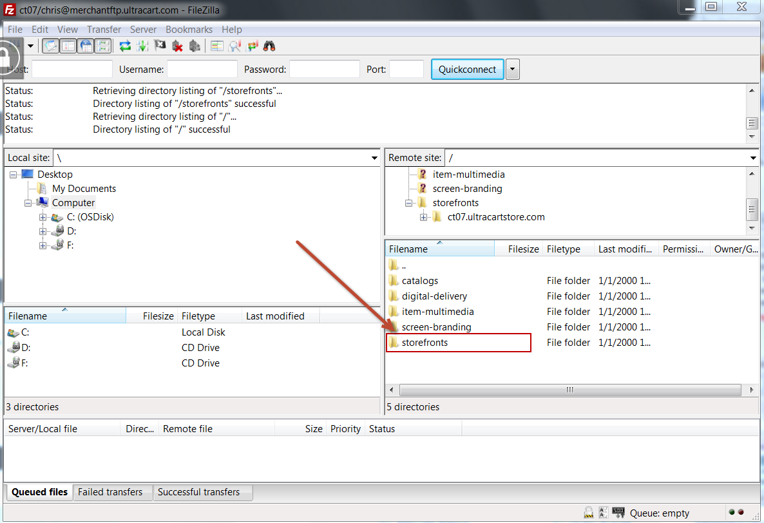Image resolution: width=764 pixels, height=523 pixels.
Task: Toggle message log display
Action: pos(50,46)
